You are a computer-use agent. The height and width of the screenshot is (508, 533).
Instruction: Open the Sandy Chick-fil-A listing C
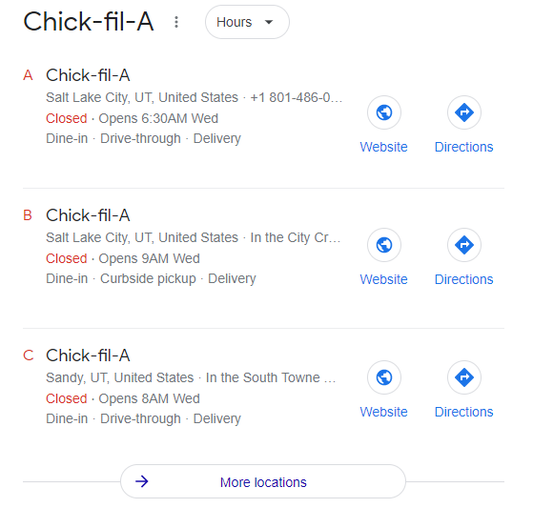click(88, 356)
